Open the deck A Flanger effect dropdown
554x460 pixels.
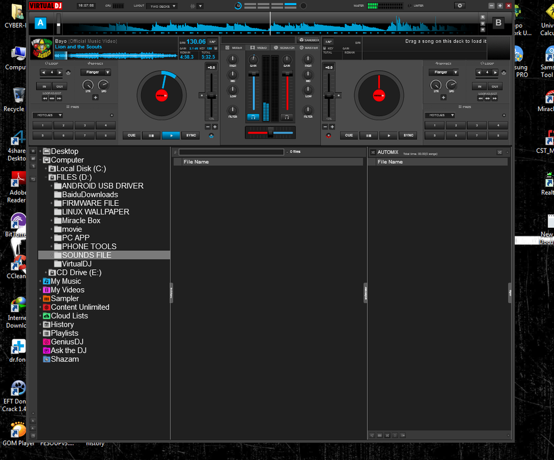click(96, 72)
